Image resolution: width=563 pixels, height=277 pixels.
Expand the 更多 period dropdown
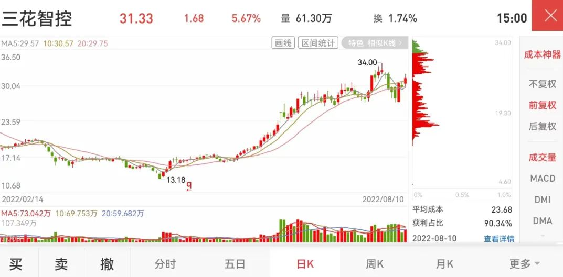[x=524, y=264]
